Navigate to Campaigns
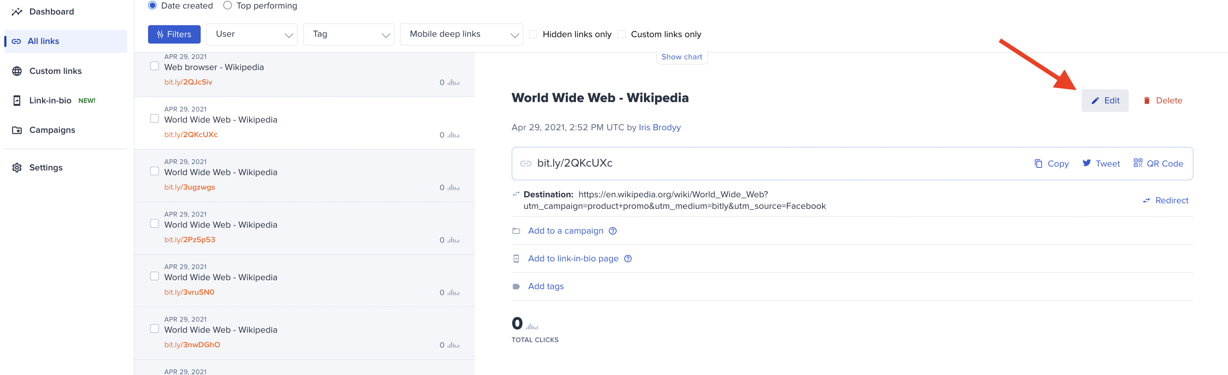This screenshot has height=375, width=1228. (x=52, y=130)
